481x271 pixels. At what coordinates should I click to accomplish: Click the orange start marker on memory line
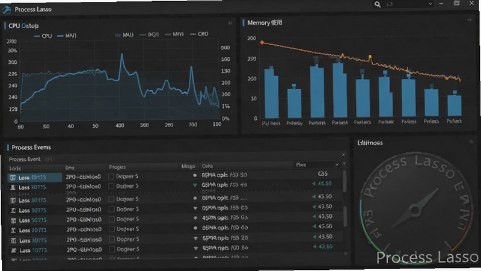click(262, 43)
